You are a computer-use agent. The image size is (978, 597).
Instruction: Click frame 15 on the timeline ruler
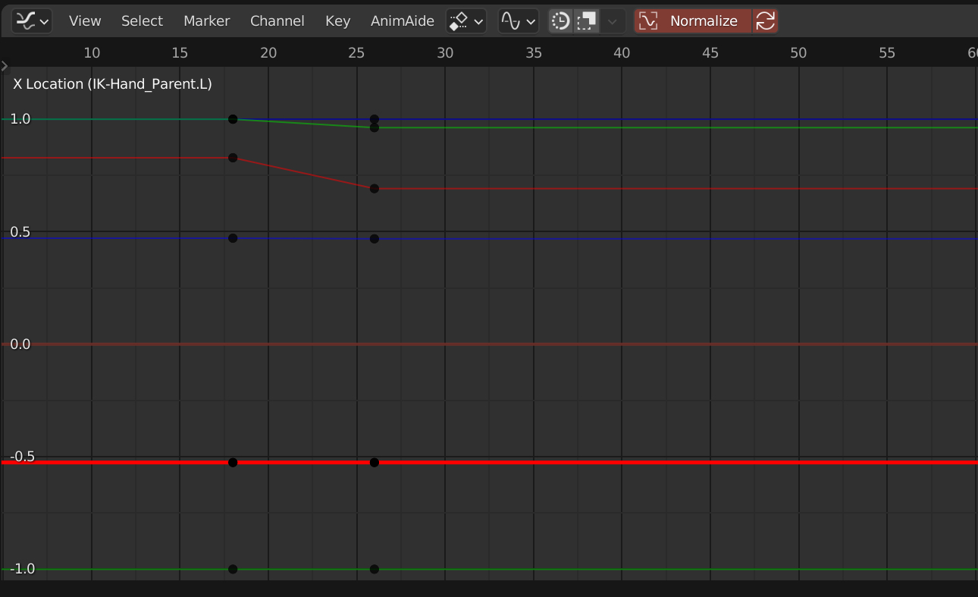tap(180, 52)
